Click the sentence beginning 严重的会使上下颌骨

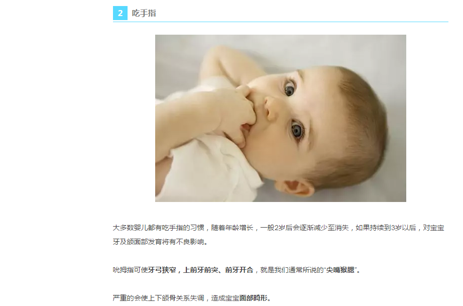(x=192, y=298)
